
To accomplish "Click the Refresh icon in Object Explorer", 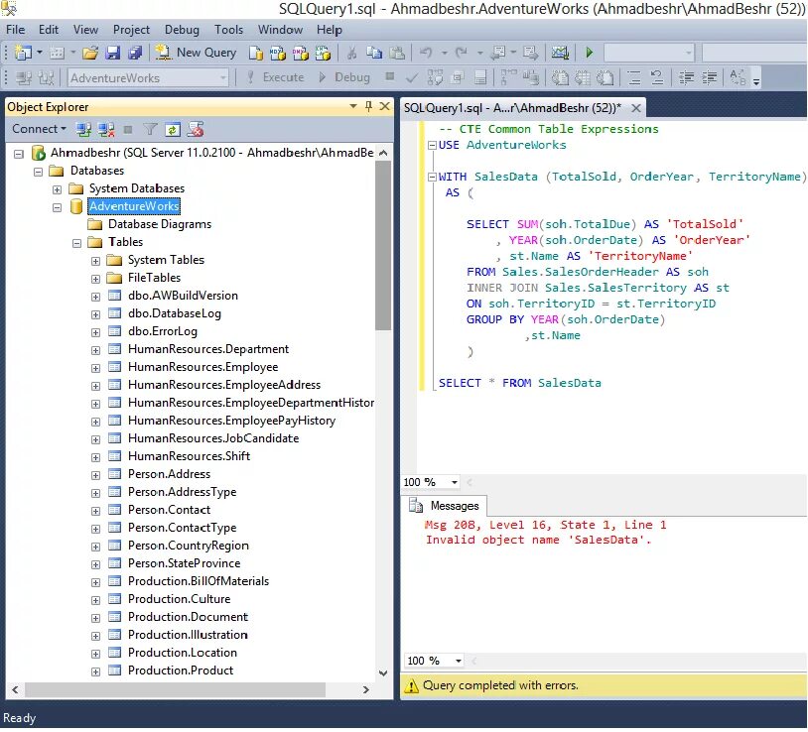I will 172,130.
